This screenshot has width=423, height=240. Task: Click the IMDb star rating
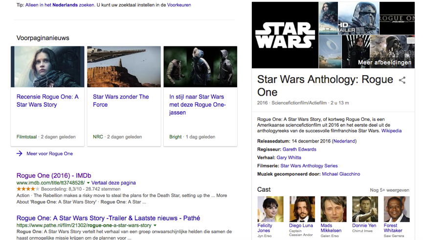[28, 189]
